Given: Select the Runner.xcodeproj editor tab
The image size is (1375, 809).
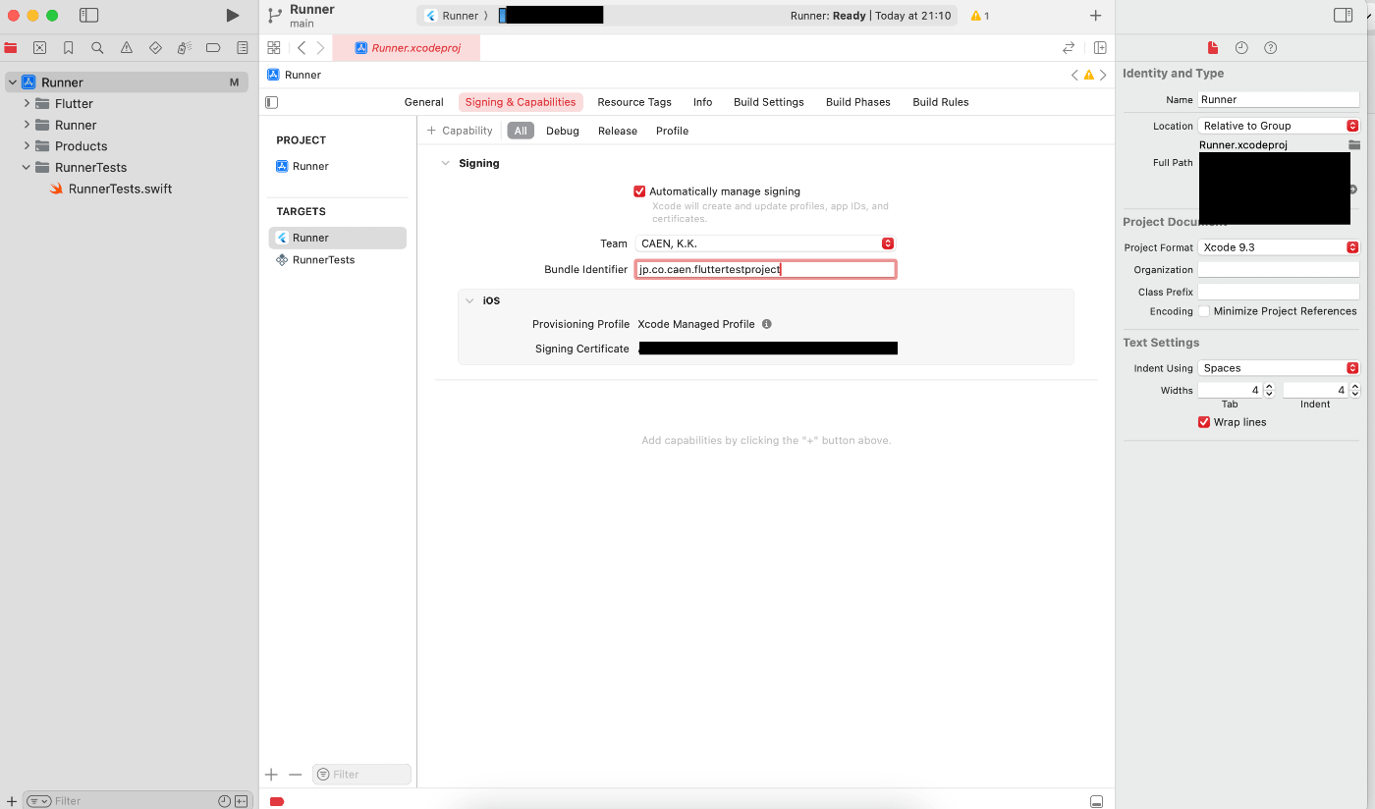Looking at the screenshot, I should point(407,47).
